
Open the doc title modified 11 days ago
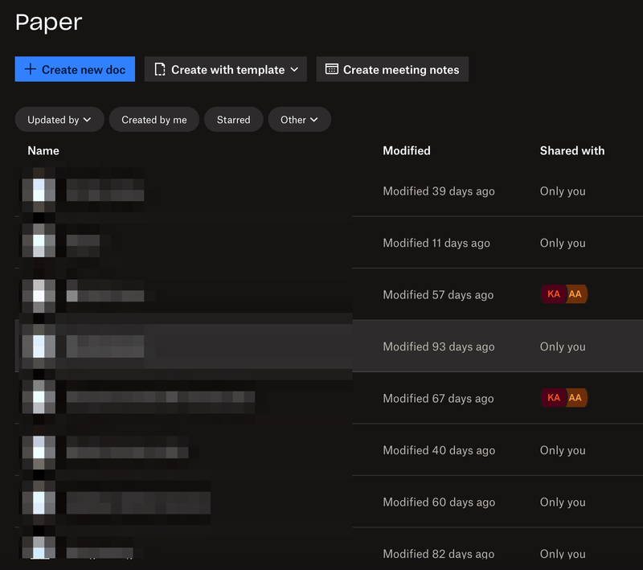coord(83,241)
